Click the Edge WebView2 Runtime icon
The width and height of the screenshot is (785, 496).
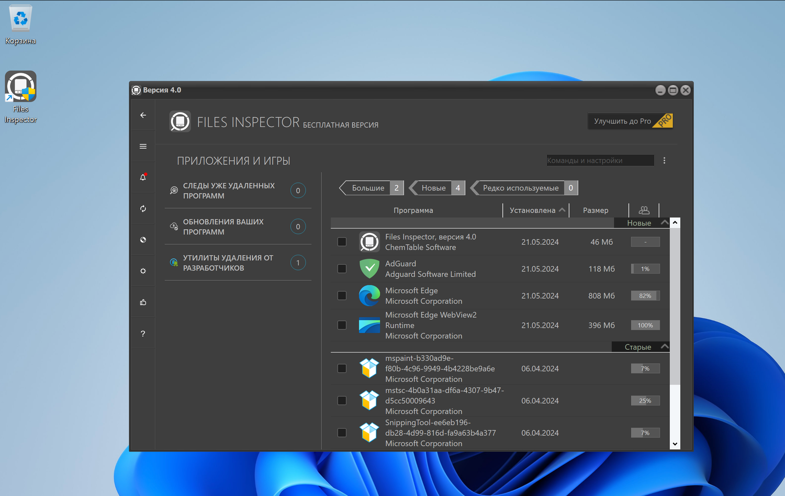[x=369, y=325]
